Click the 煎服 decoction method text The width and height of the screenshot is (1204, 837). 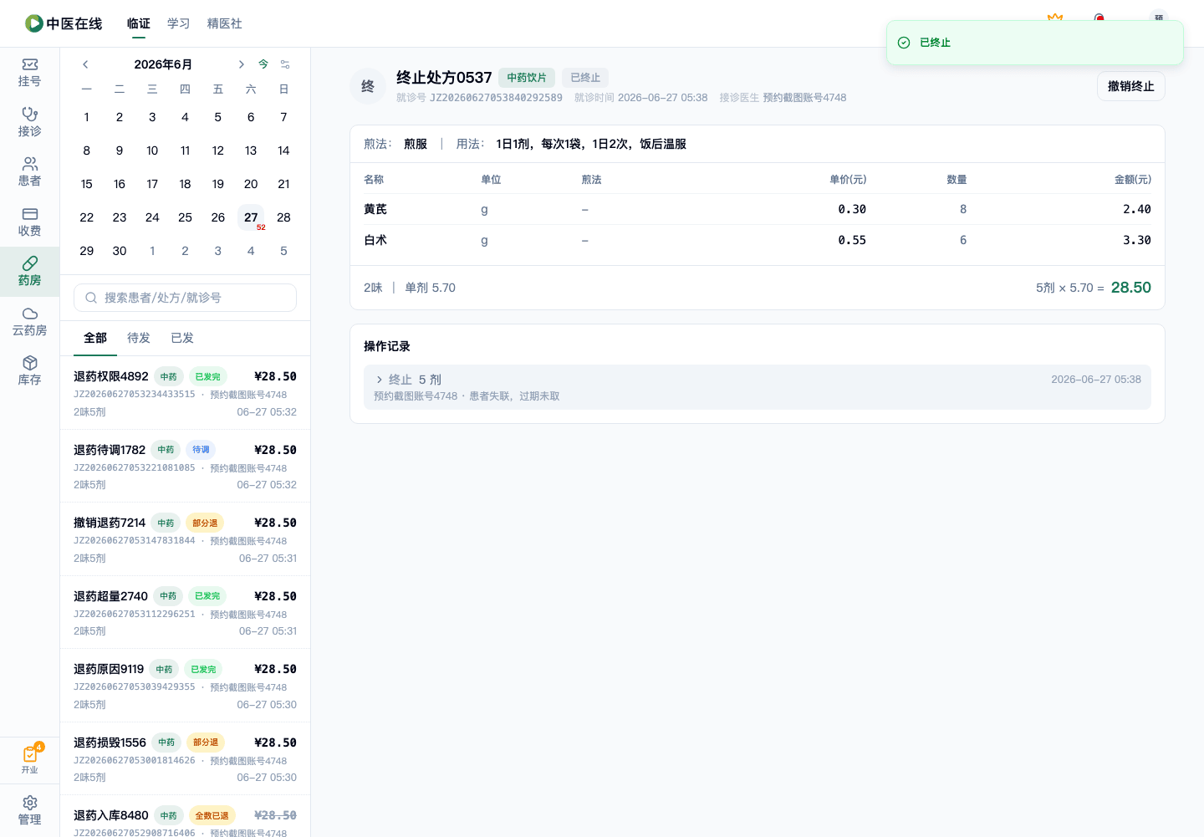(416, 144)
